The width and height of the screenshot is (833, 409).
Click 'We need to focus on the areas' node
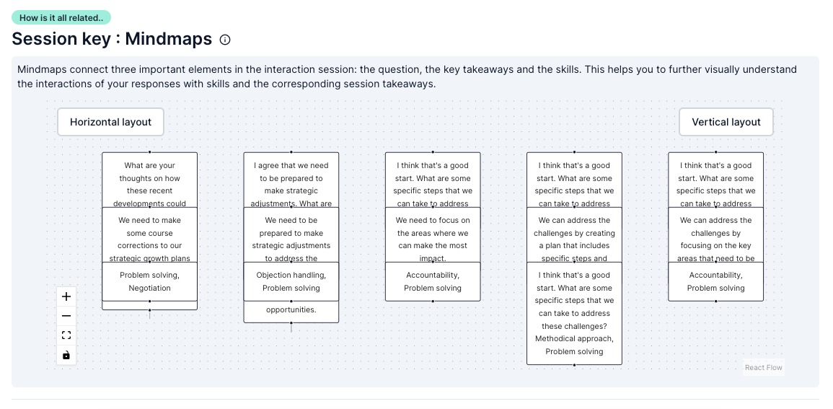[x=433, y=234]
